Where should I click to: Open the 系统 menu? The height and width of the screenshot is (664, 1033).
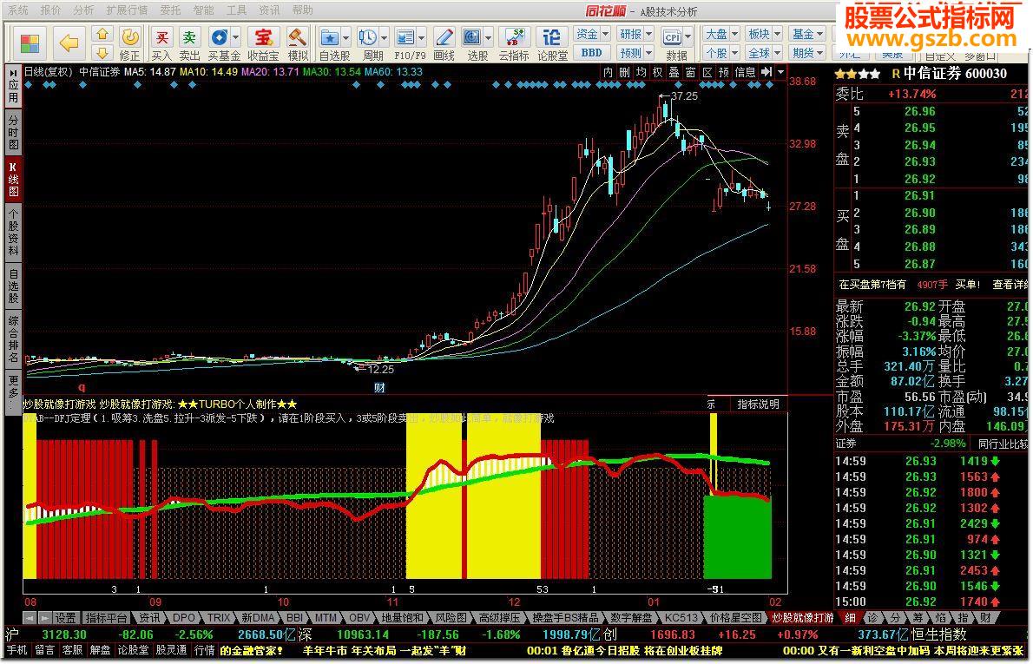point(18,10)
